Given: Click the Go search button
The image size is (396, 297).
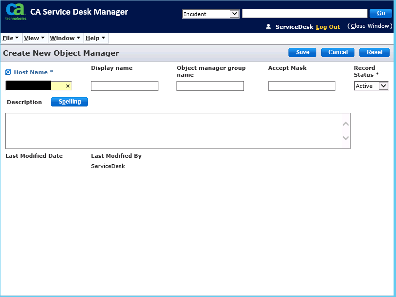Looking at the screenshot, I should (381, 14).
